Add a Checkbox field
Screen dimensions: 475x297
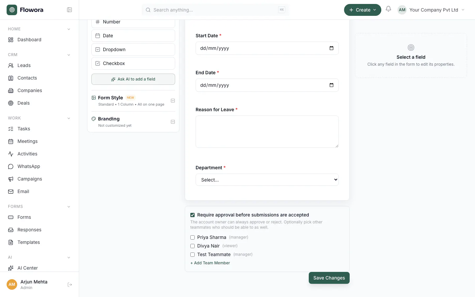coord(133,63)
